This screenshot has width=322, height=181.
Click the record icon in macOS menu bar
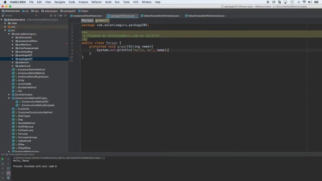[x=268, y=2]
